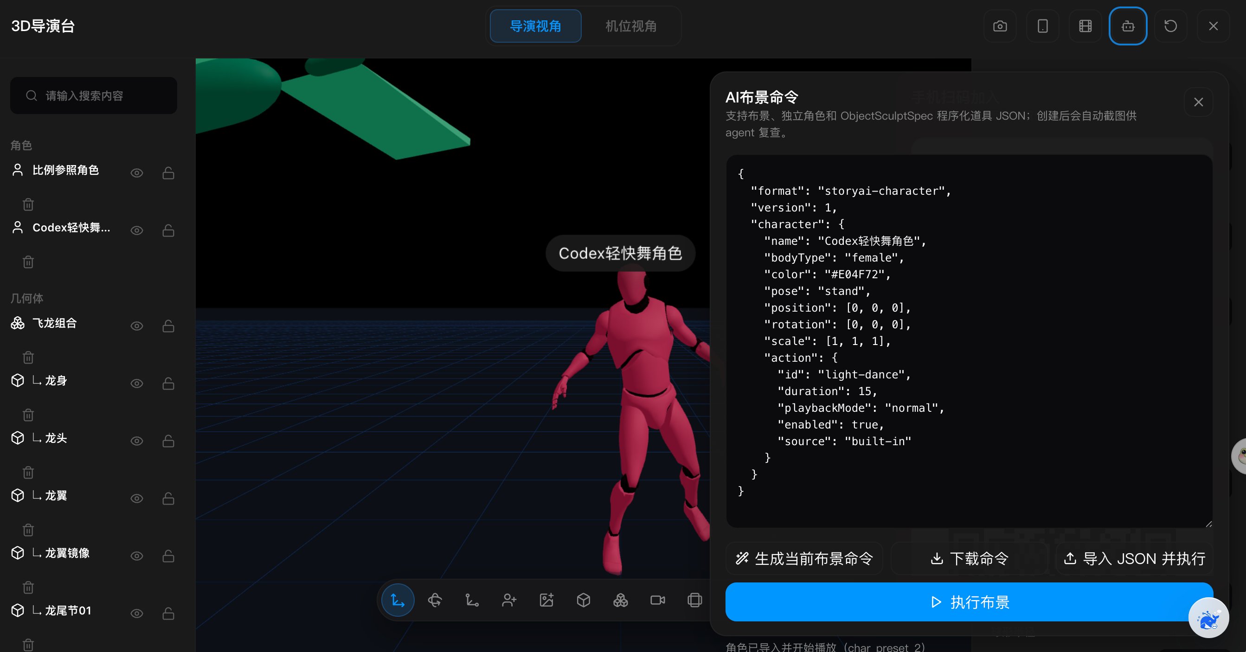Image resolution: width=1246 pixels, height=652 pixels.
Task: Select the move gizmo tool in bottom toolbar
Action: 398,600
